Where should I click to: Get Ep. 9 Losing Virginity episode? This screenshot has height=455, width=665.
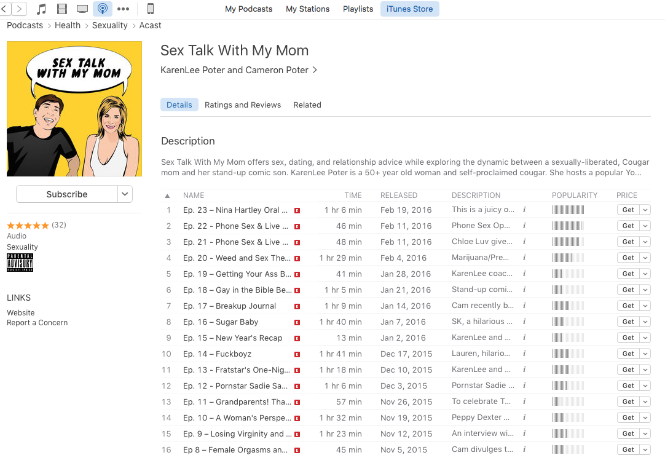[x=628, y=433]
